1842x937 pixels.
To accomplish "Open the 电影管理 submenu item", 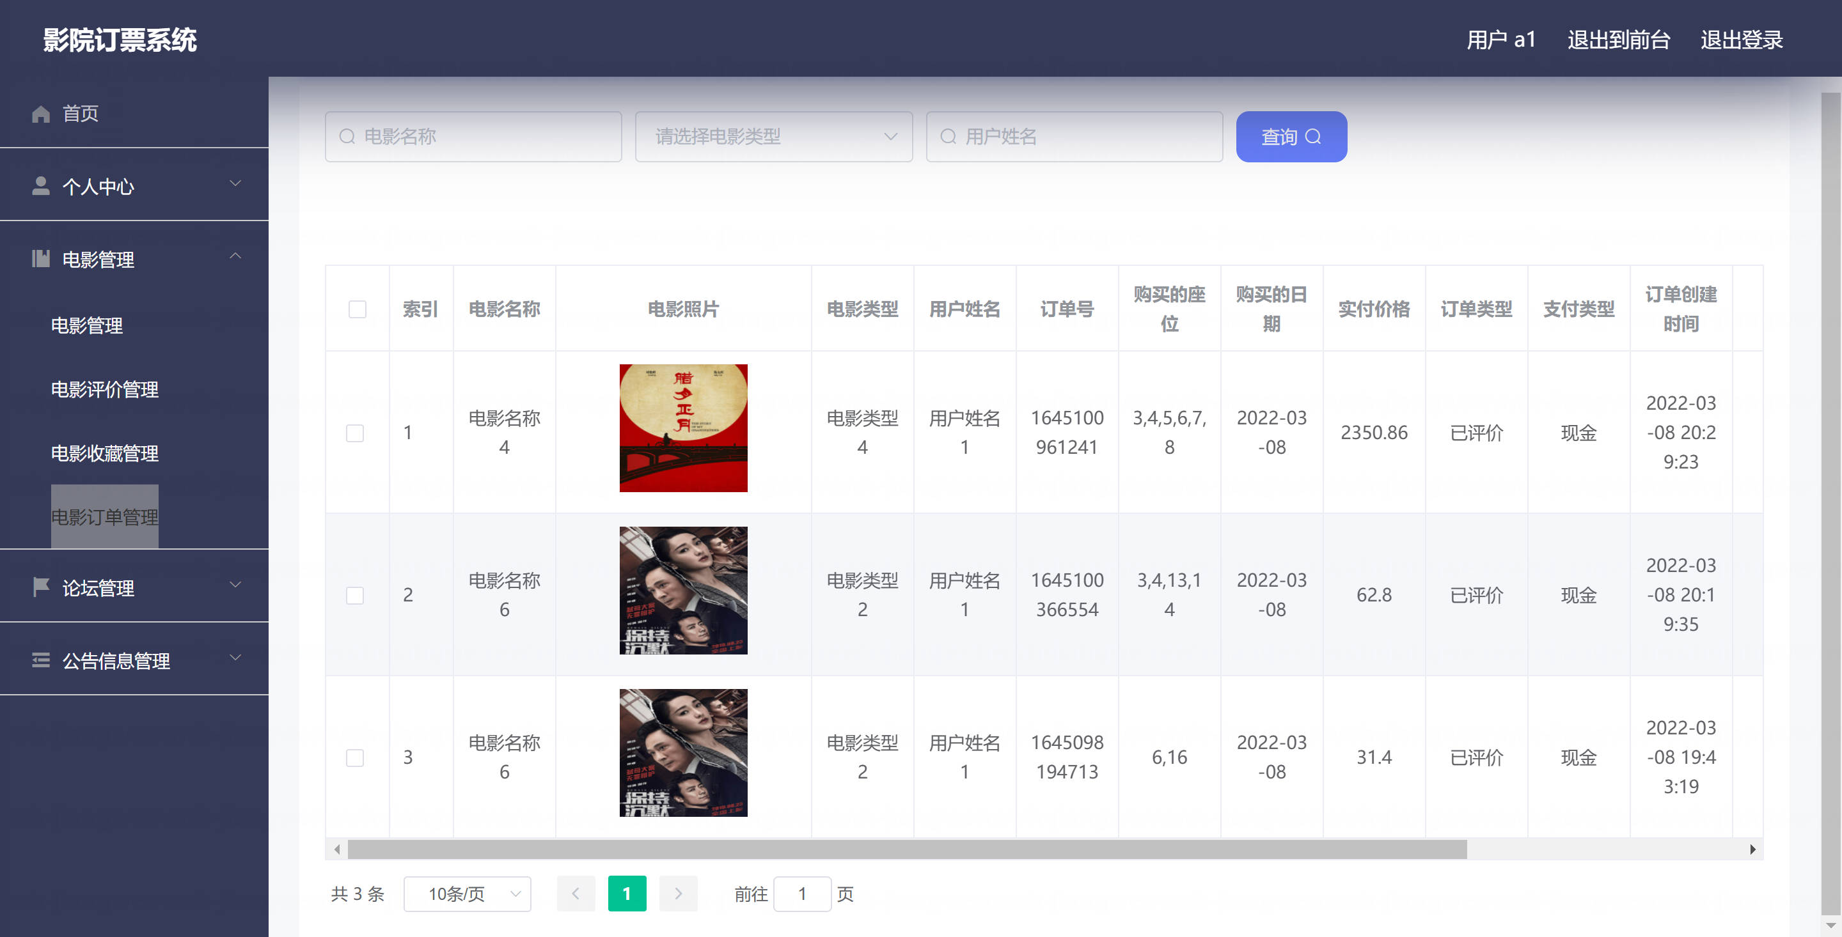I will click(x=86, y=326).
